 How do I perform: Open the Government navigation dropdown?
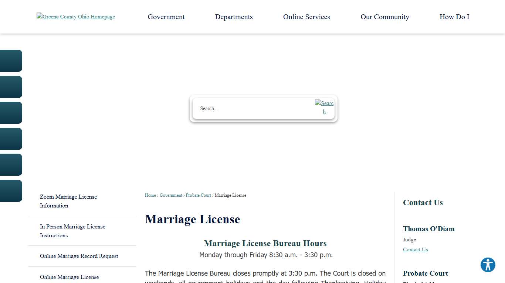click(x=166, y=17)
